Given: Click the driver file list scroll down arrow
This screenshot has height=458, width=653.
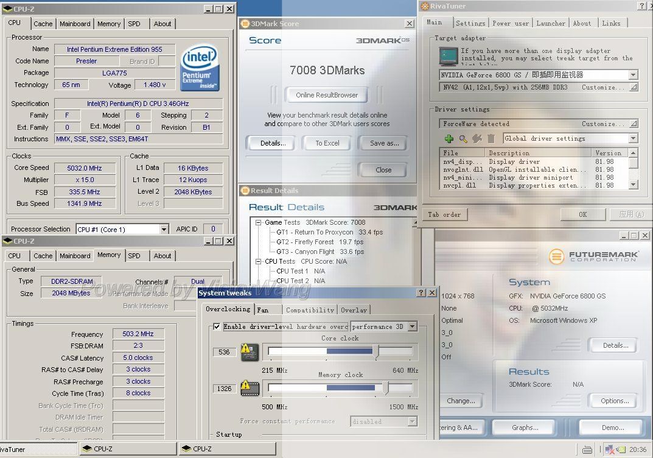Looking at the screenshot, I should pos(634,184).
